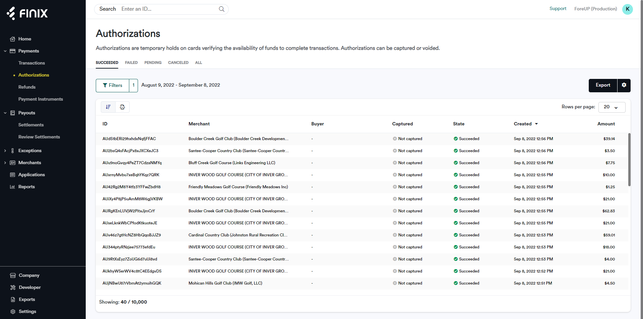Open Developer section in sidebar
Screen dimensions: 643x319
click(x=29, y=288)
